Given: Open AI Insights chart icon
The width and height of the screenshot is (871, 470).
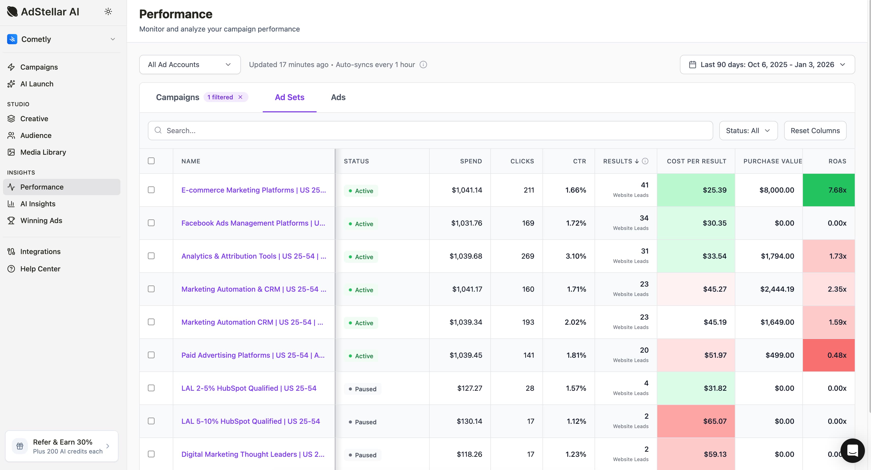Looking at the screenshot, I should pos(11,203).
